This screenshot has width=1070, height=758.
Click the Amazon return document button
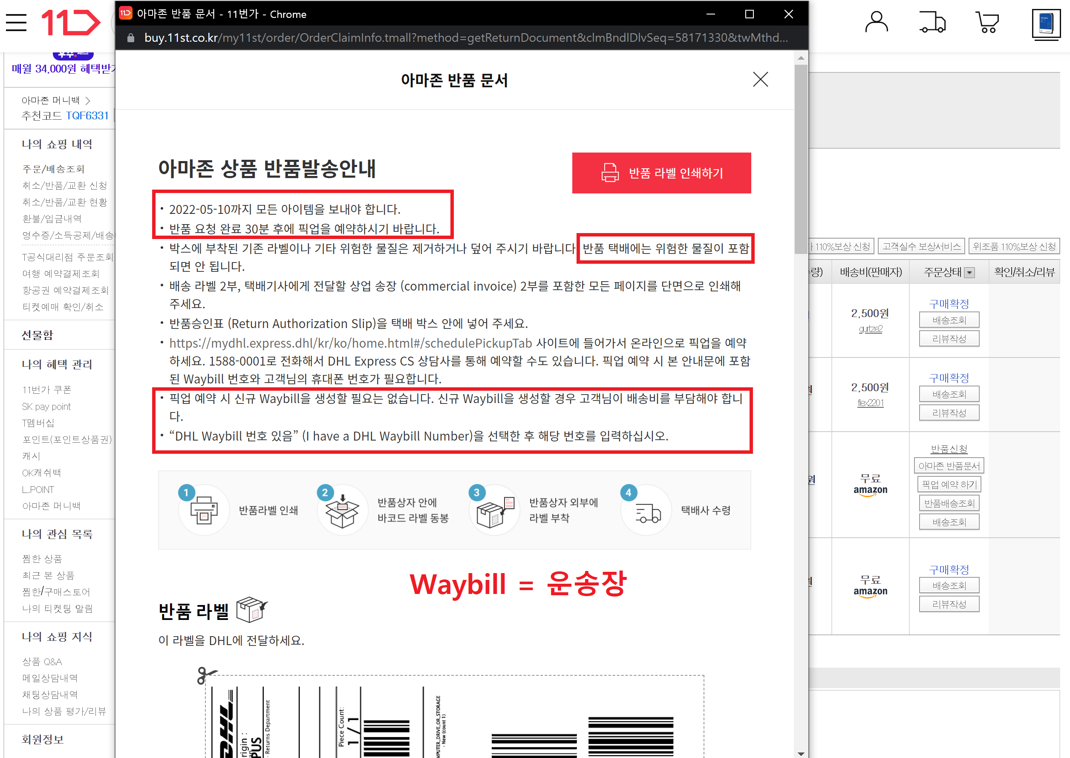[949, 466]
